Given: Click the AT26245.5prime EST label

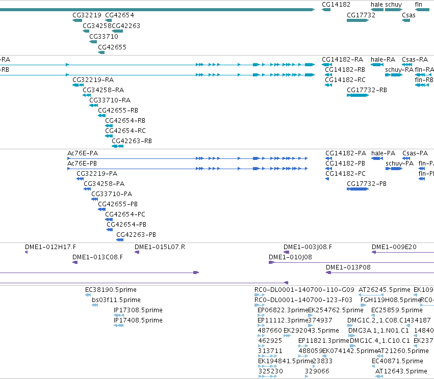Looking at the screenshot, I should [x=384, y=290].
